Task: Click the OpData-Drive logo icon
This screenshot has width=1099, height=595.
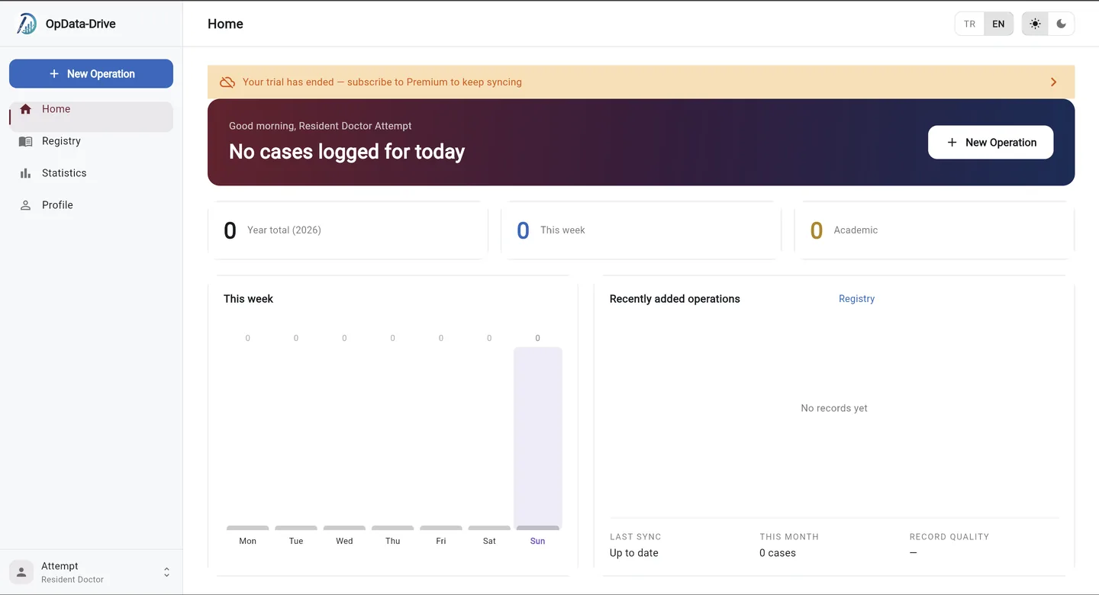Action: [27, 24]
